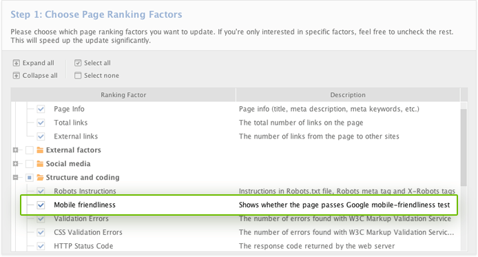Toggle the HTTP Status Code checkbox
Screen dimensions: 478x257
(x=41, y=246)
